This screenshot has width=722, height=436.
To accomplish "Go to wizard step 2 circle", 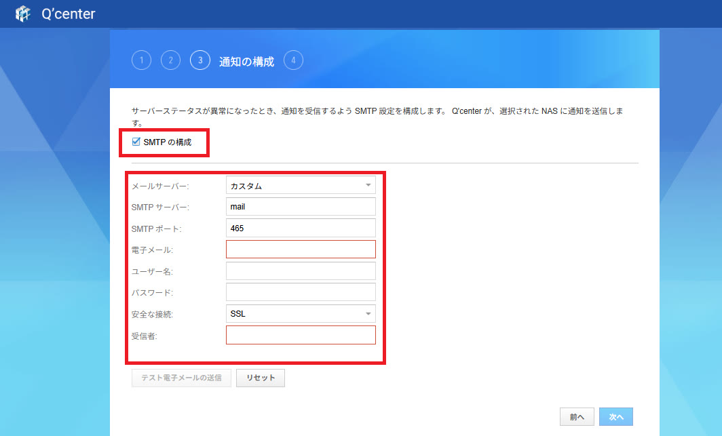I will pyautogui.click(x=170, y=60).
